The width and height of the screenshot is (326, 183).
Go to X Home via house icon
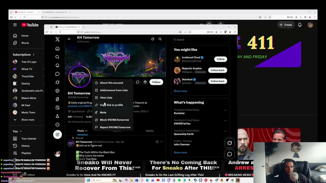(x=57, y=49)
